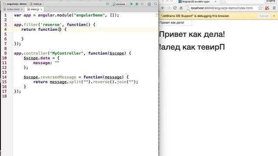The image size is (278, 156).
Task: Click line number 14 in the gutter
Action: coord(4,77)
